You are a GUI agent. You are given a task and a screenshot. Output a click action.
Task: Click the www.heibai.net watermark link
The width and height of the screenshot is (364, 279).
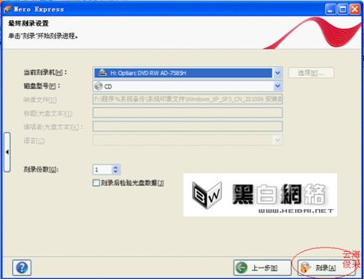point(296,211)
